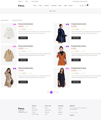Add the dark navy dress to cart
This screenshot has height=120, width=101.
coord(76,82)
